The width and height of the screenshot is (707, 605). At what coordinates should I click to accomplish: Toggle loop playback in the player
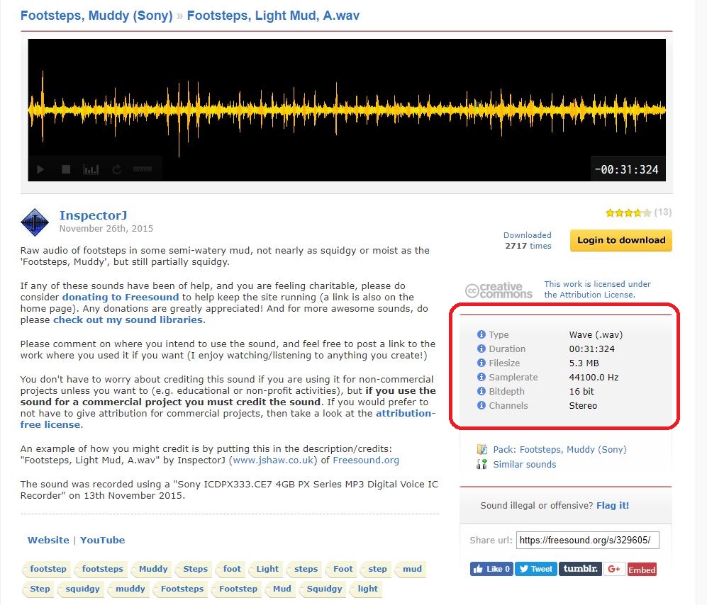point(117,169)
